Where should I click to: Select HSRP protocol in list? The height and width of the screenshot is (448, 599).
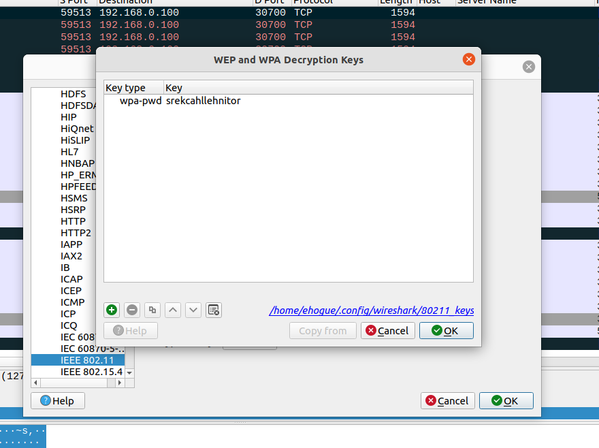(73, 210)
